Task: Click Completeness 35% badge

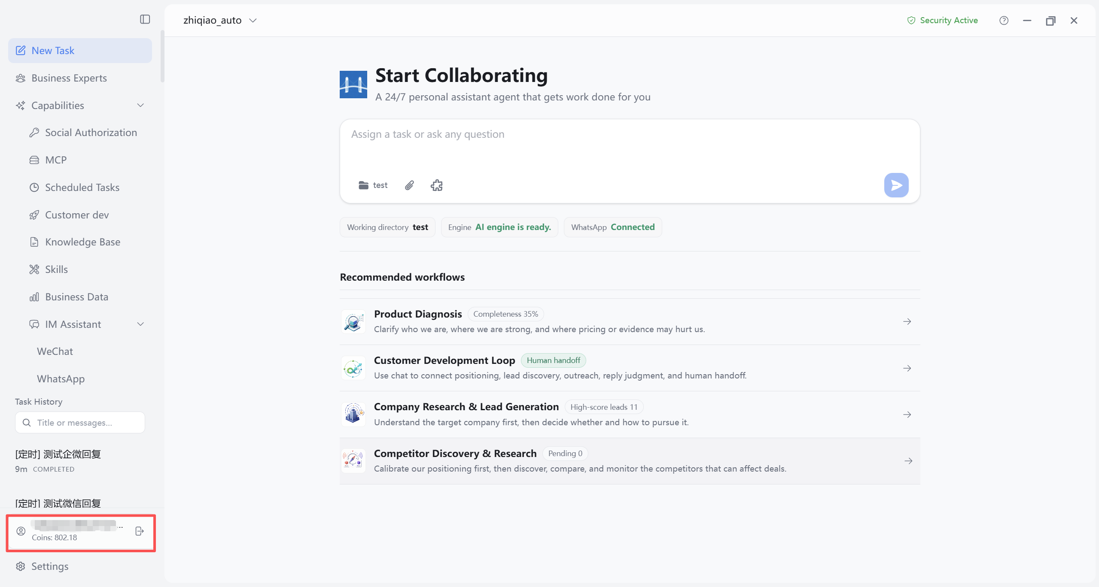Action: pyautogui.click(x=505, y=314)
